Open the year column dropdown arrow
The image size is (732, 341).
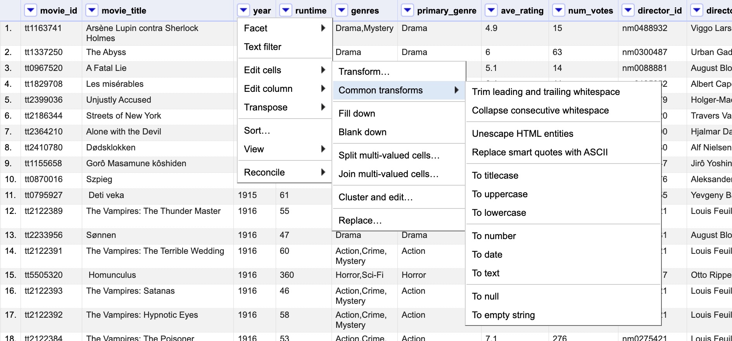243,10
